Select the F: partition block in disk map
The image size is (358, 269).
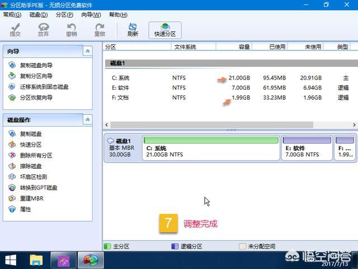345,148
